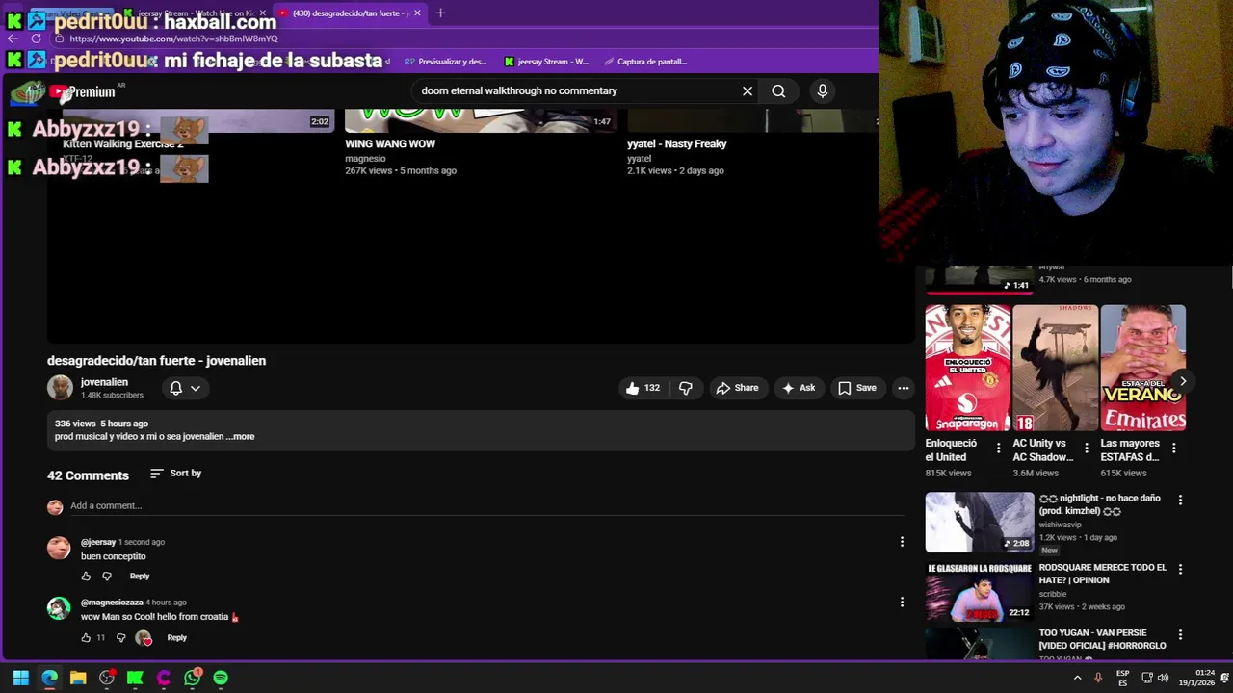The image size is (1233, 693).
Task: Share the video
Action: click(737, 388)
